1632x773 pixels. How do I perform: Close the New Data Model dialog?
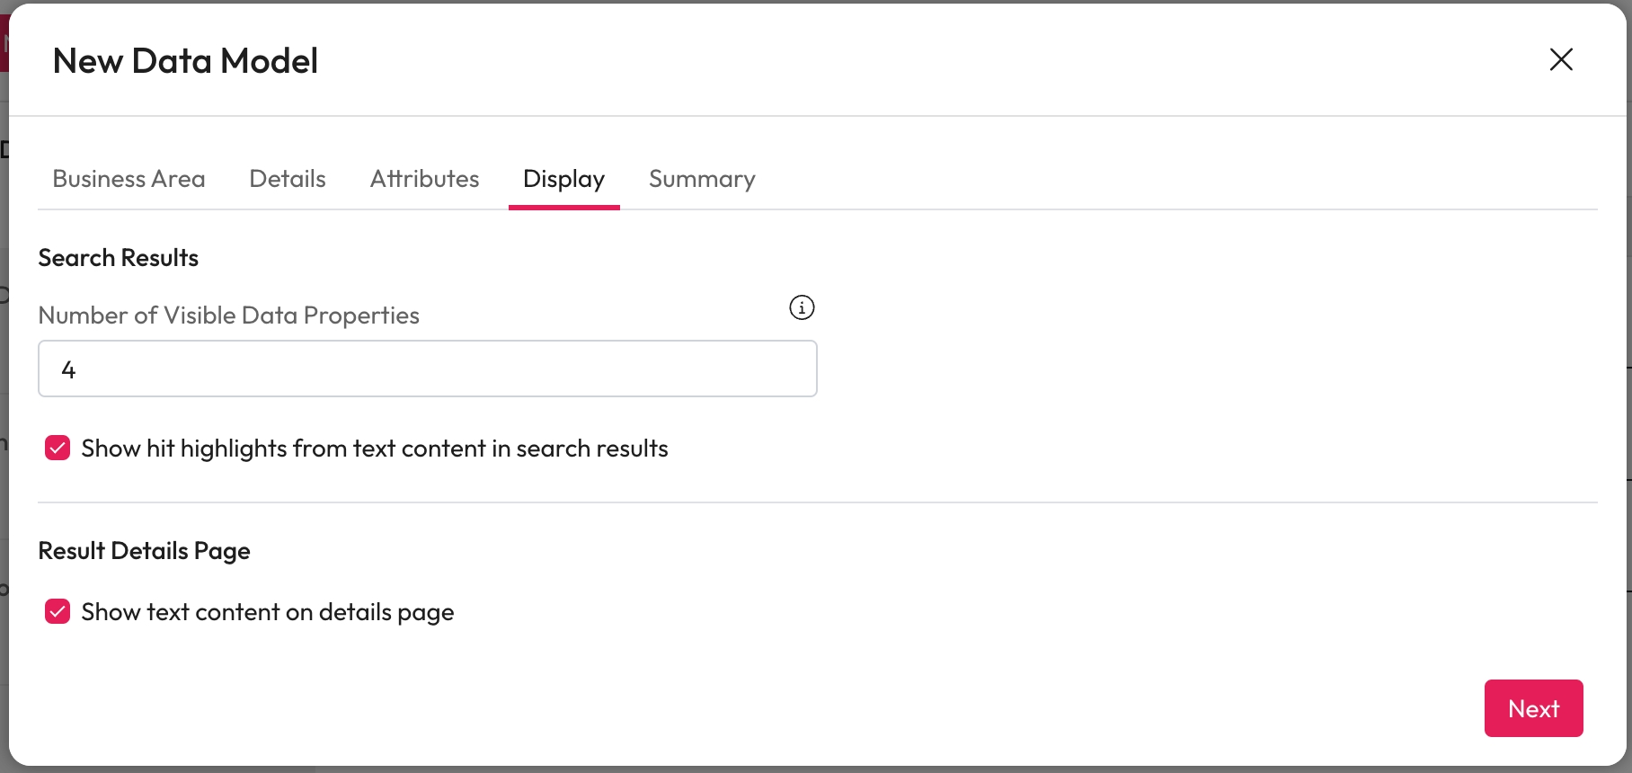[x=1561, y=59]
